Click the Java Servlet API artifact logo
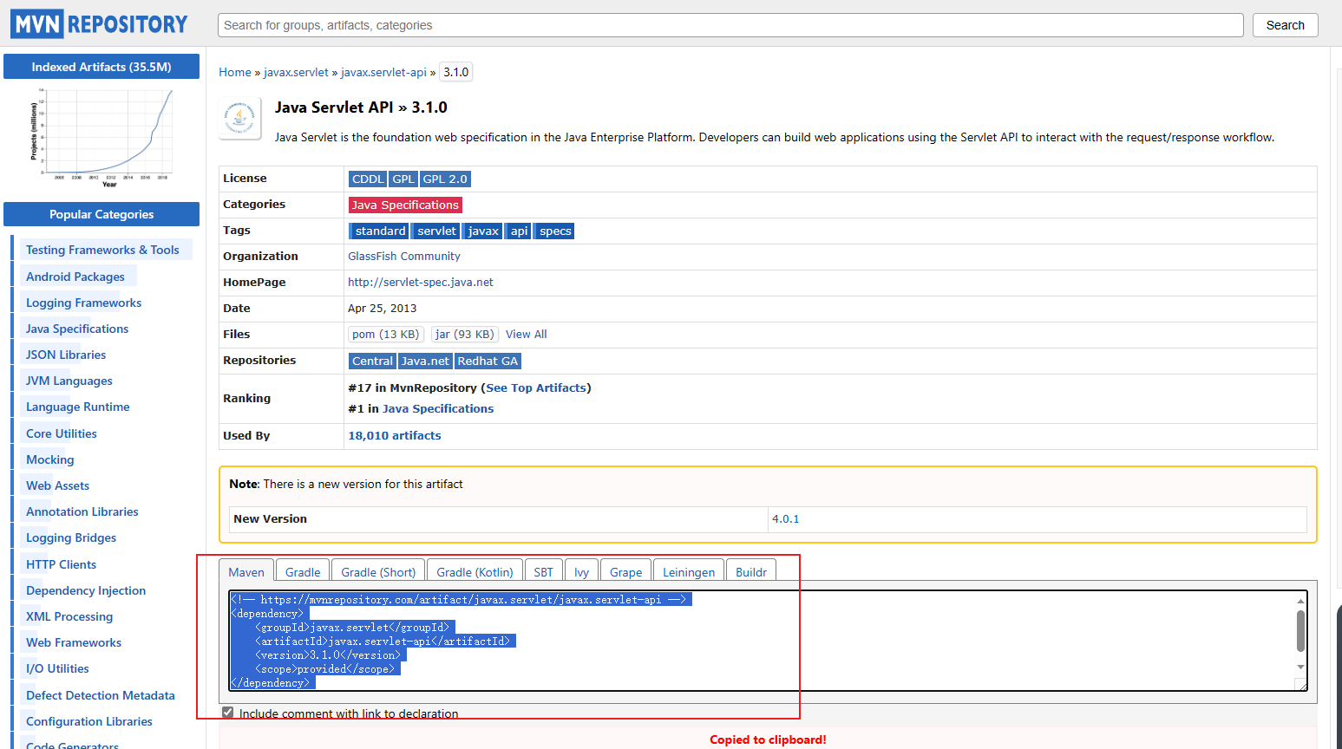The height and width of the screenshot is (749, 1342). pos(240,118)
